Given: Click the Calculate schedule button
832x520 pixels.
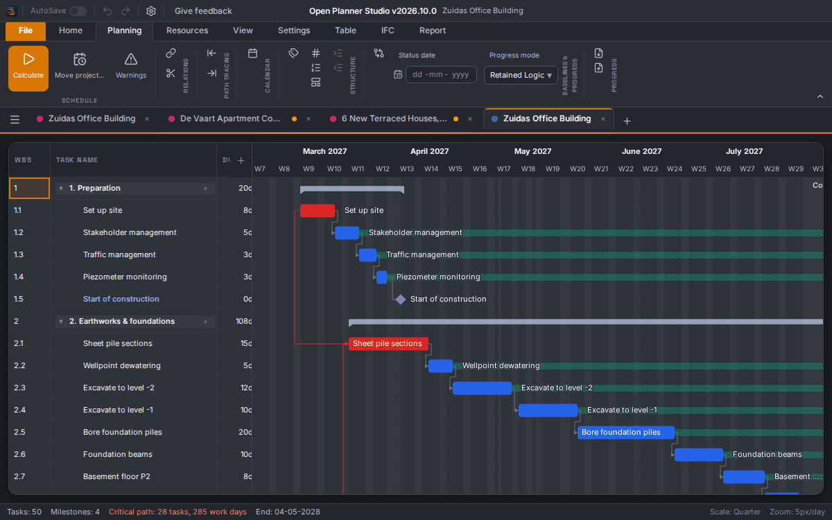Looking at the screenshot, I should click(28, 68).
